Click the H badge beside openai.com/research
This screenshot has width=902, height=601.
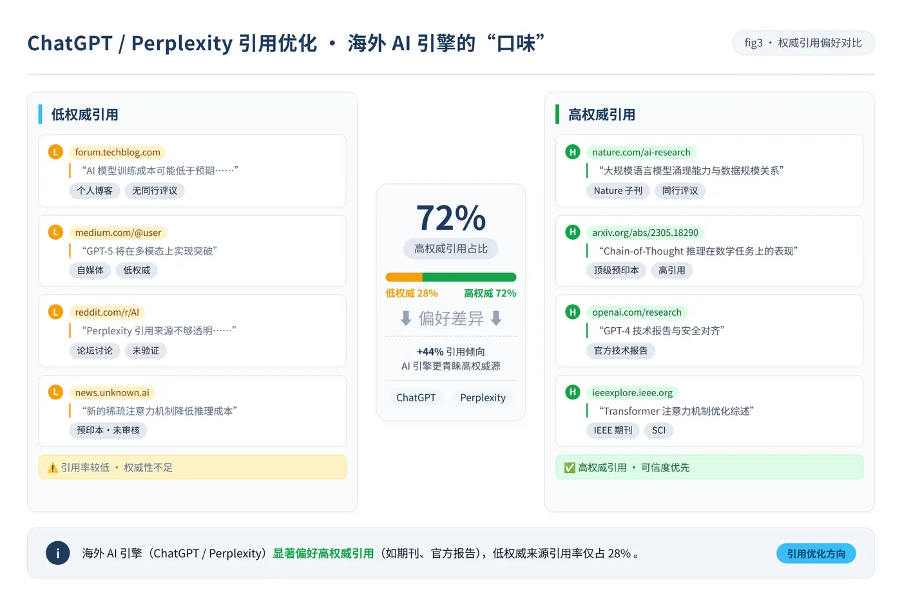[x=573, y=312]
